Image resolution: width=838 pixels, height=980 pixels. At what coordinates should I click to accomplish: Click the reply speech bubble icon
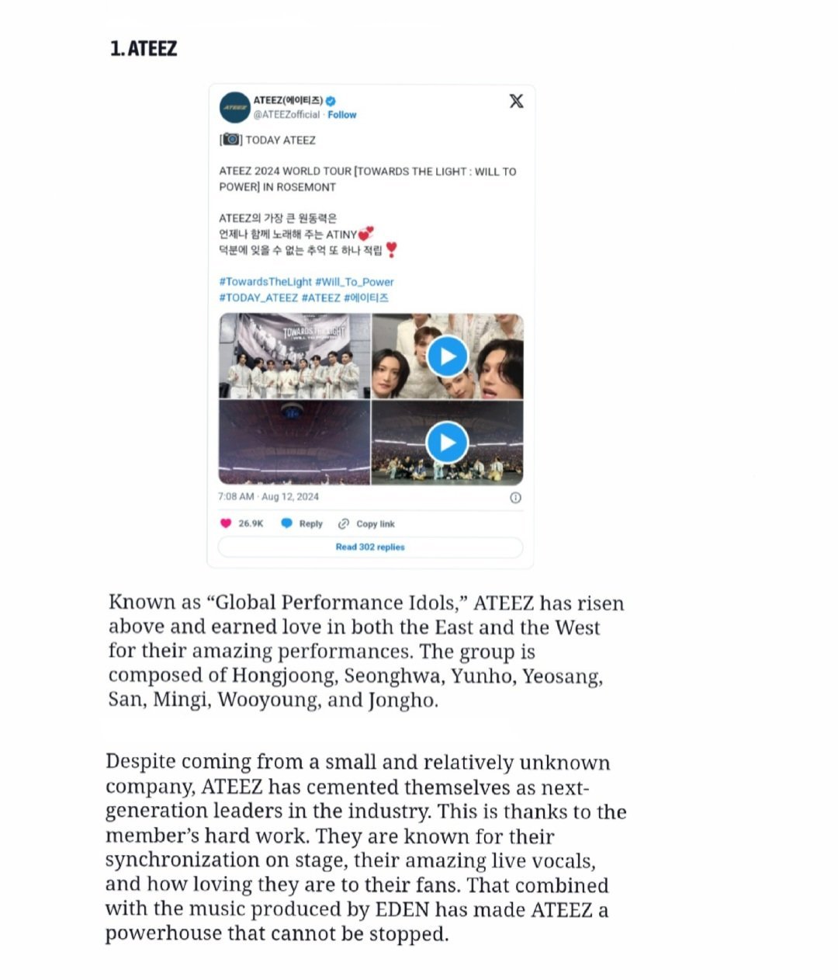point(286,523)
